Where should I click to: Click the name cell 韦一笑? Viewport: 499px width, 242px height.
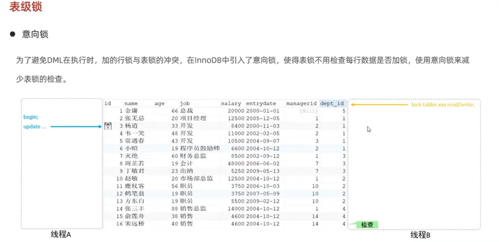click(134, 133)
